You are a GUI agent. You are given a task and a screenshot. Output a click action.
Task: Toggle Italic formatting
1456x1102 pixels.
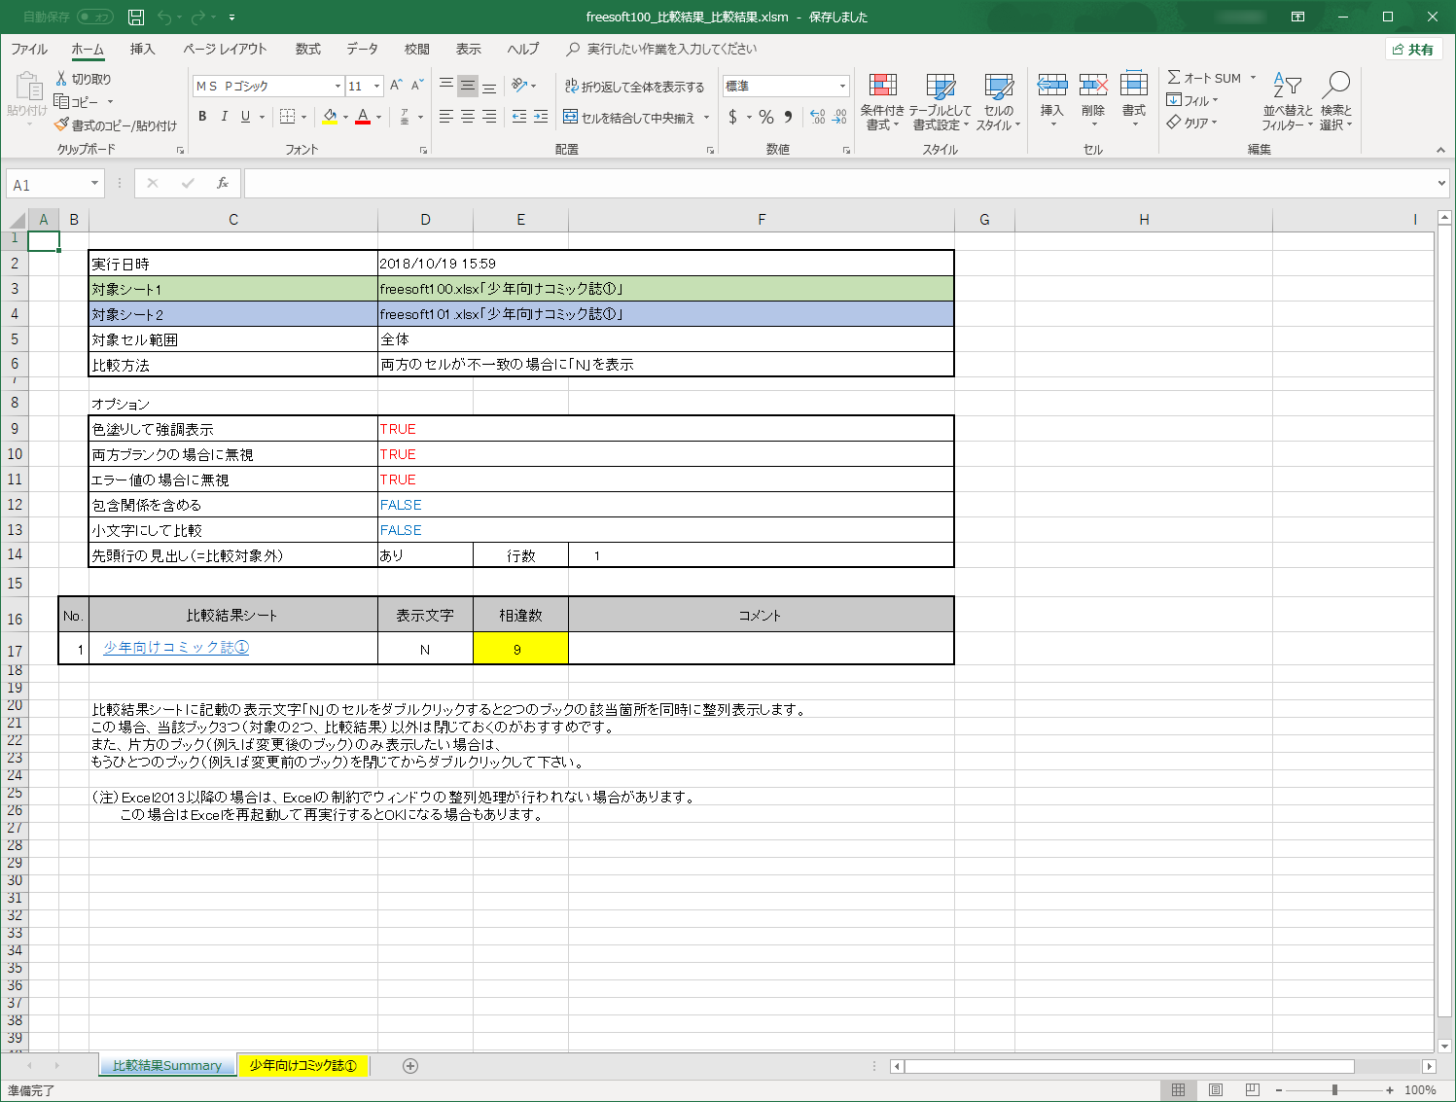(x=224, y=117)
